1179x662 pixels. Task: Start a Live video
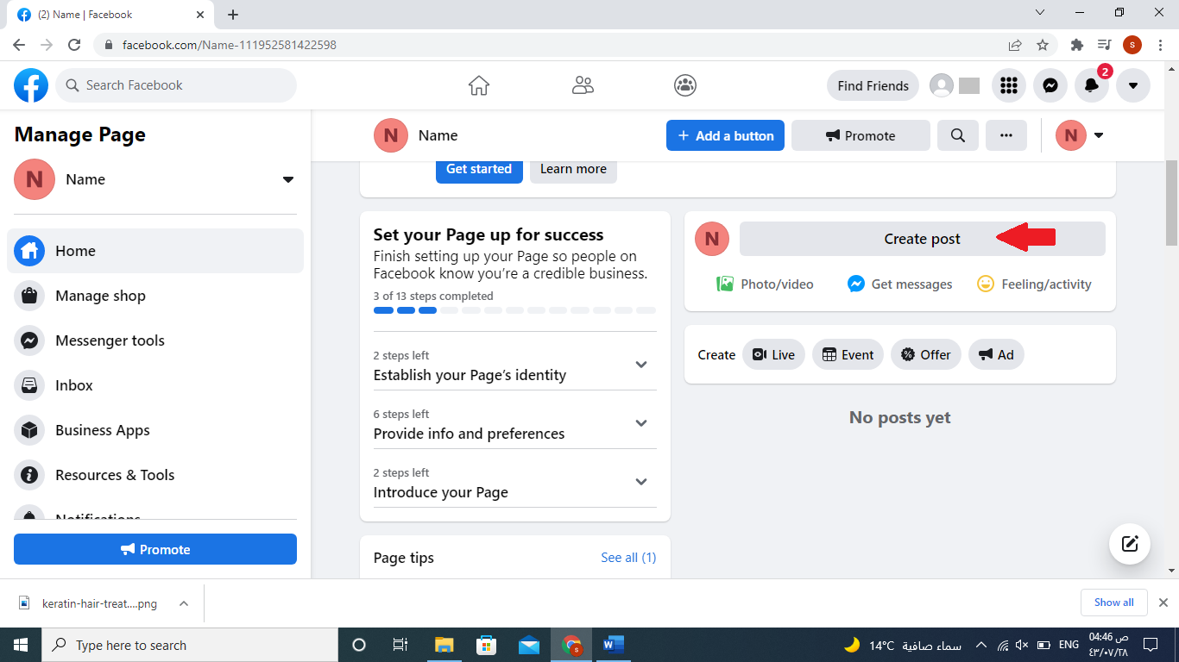(773, 354)
